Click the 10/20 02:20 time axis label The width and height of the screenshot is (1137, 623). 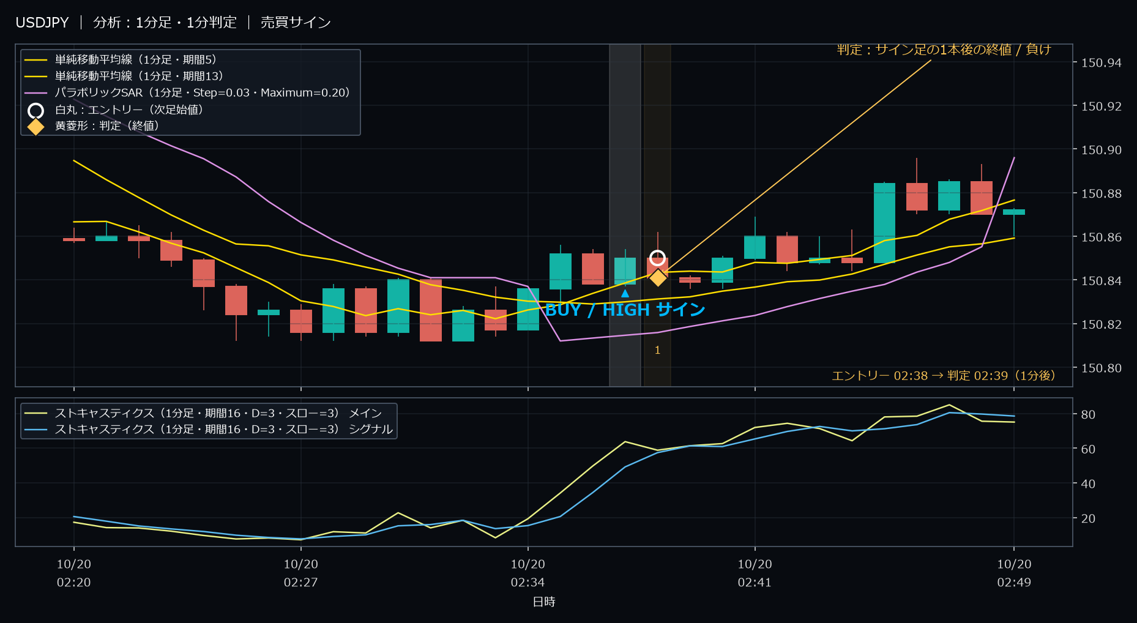(74, 573)
